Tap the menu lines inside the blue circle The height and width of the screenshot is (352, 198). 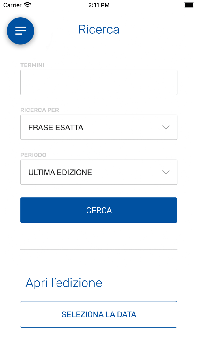(20, 31)
